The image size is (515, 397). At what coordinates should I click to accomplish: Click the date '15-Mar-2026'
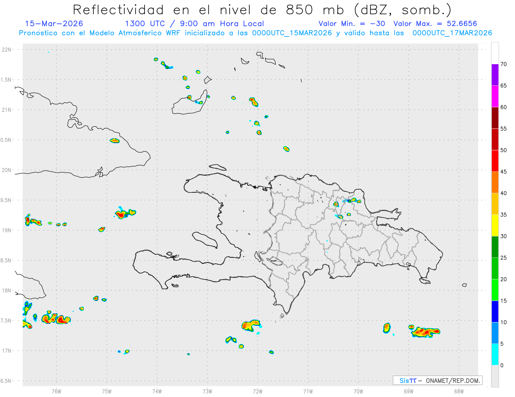[54, 24]
